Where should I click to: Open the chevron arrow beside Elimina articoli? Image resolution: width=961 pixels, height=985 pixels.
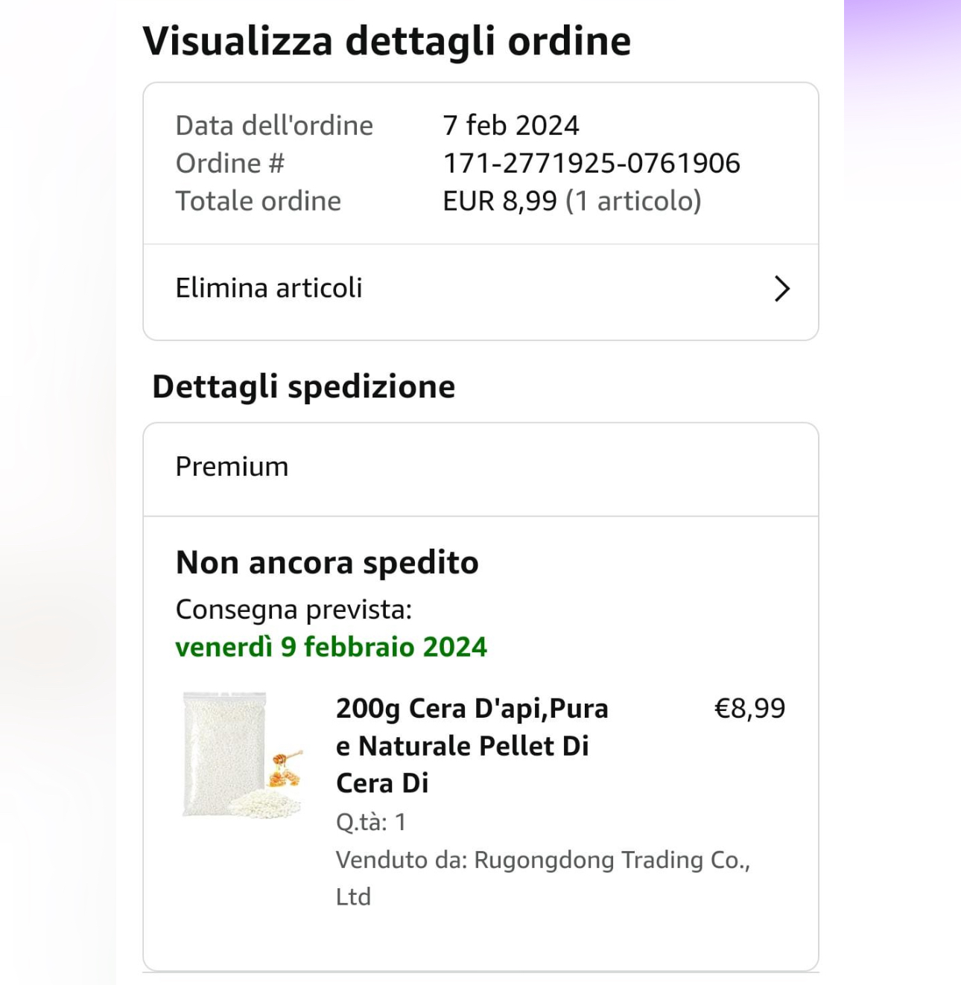click(781, 289)
